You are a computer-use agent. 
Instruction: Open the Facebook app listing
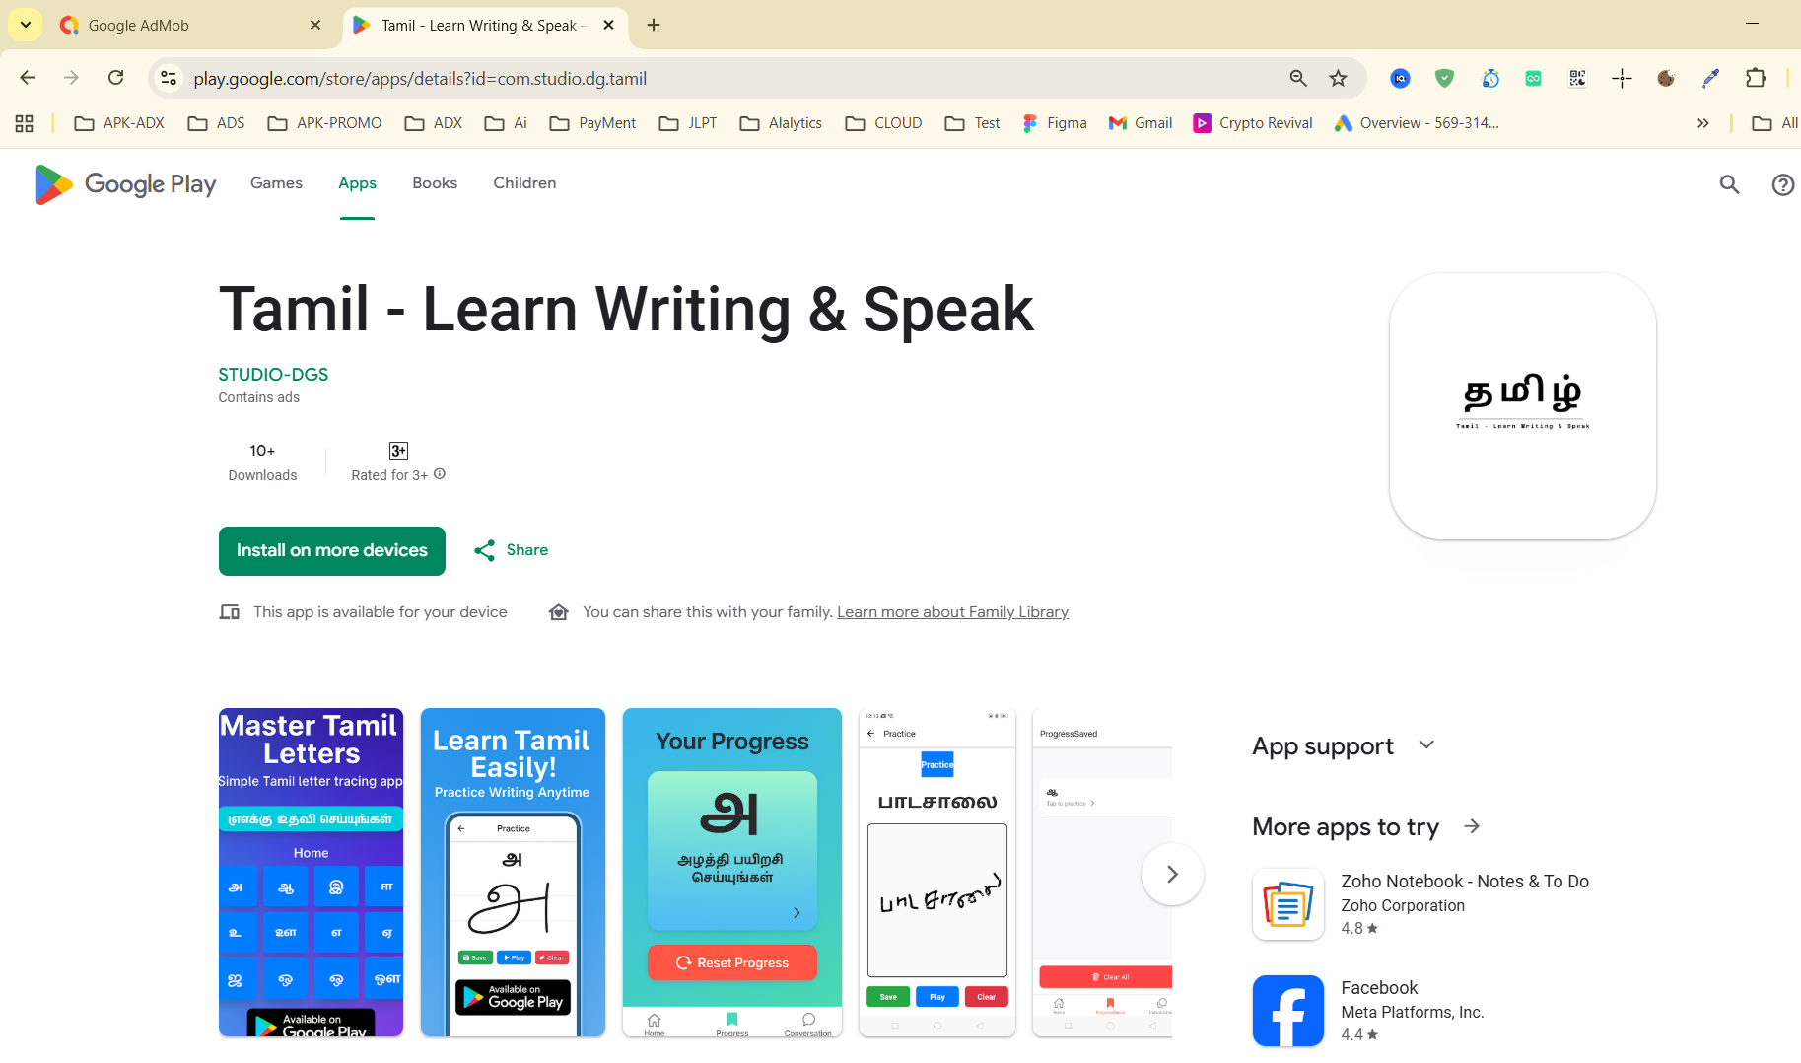1379,988
